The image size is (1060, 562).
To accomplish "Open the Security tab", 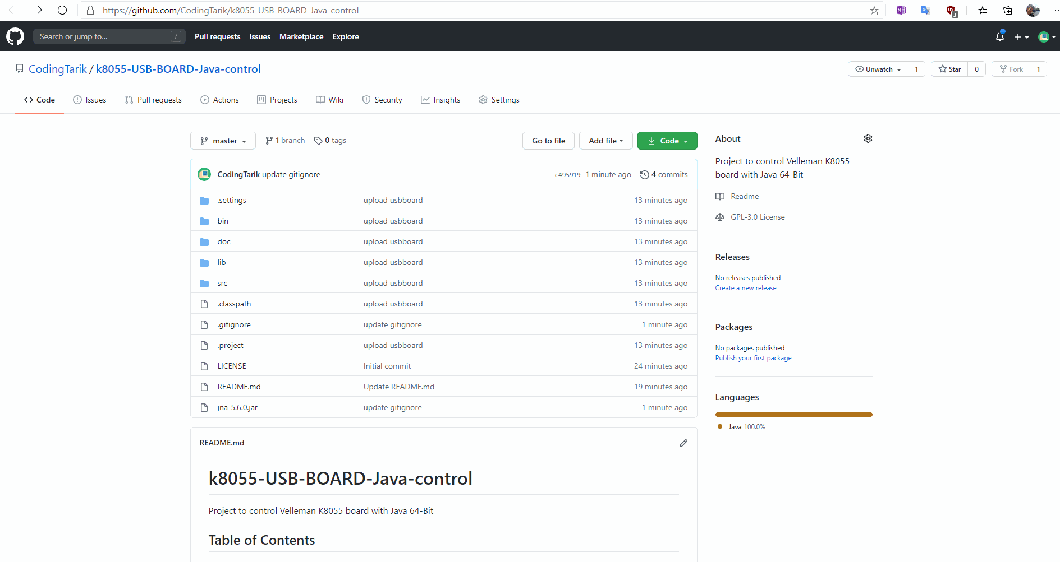I will coord(382,100).
